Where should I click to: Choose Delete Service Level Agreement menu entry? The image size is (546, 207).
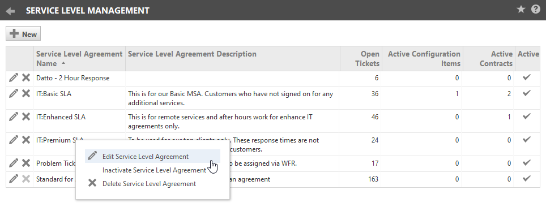(149, 184)
